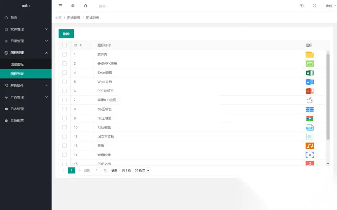Click the zip icon in zip压缩包 row

point(310,110)
